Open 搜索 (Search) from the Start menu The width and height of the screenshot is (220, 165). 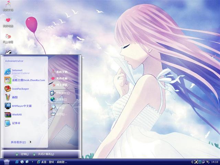point(57,108)
